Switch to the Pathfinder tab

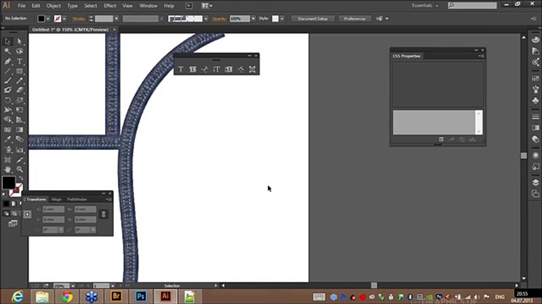pos(77,199)
